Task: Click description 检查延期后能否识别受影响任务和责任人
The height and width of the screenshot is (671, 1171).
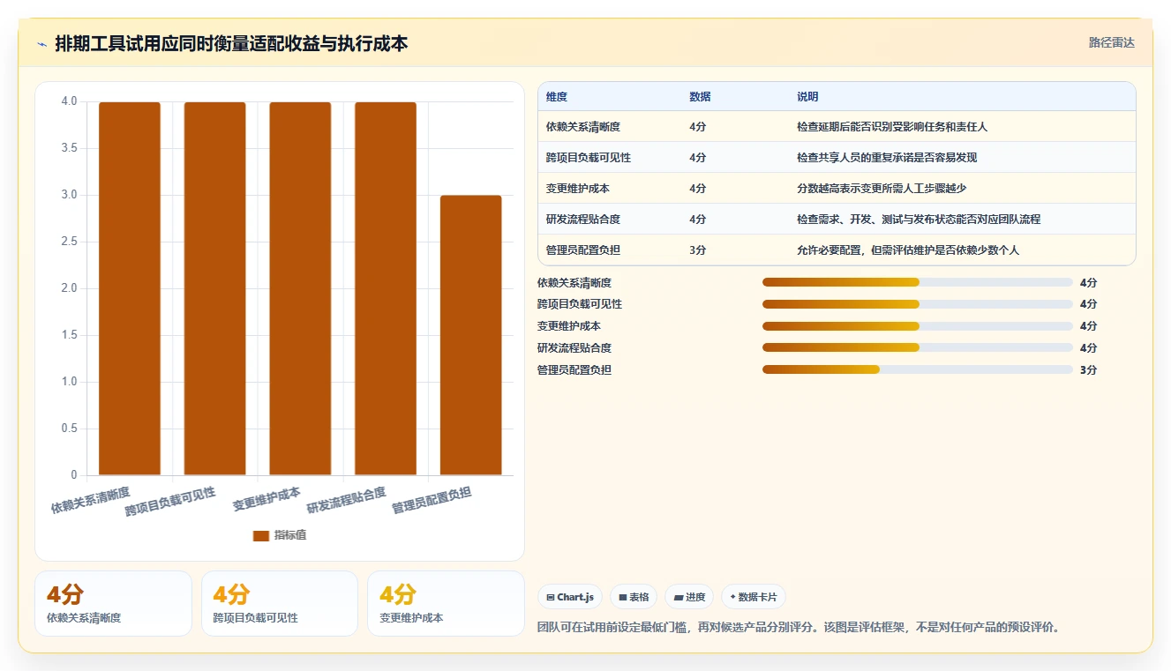Action: point(892,127)
